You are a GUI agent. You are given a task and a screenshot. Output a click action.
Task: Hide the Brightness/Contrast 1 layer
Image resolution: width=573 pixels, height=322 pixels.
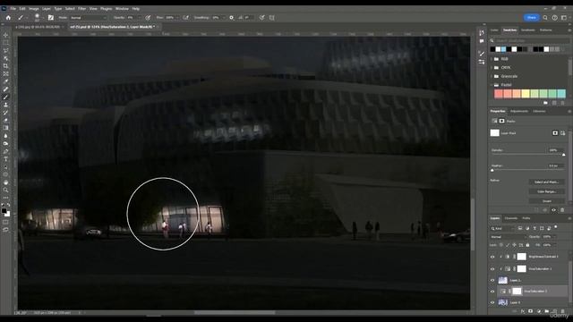coord(492,257)
